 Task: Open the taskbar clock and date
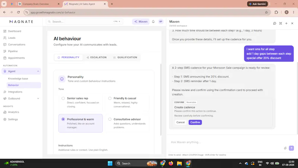288,163
